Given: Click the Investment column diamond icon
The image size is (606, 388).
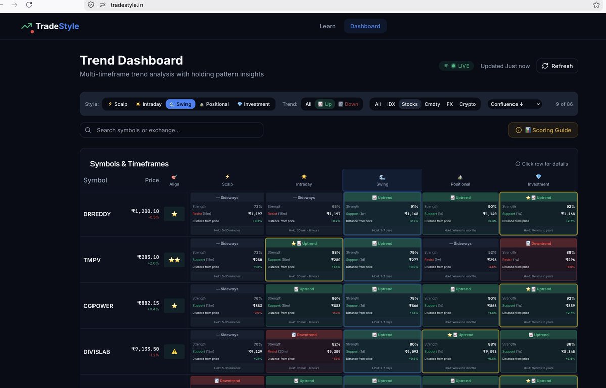Looking at the screenshot, I should [x=538, y=177].
